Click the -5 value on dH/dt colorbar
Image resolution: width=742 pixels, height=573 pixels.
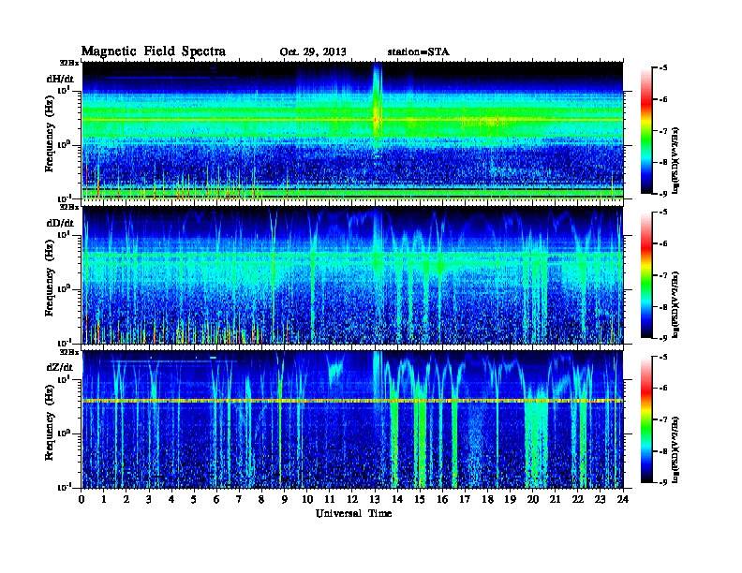pos(663,68)
